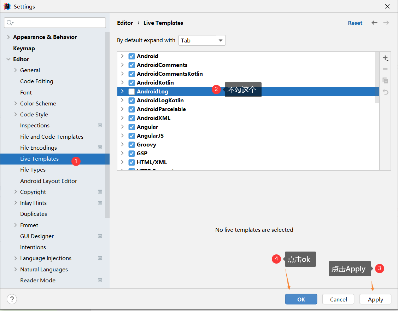Check the AndroidLog checkbox

[x=131, y=92]
